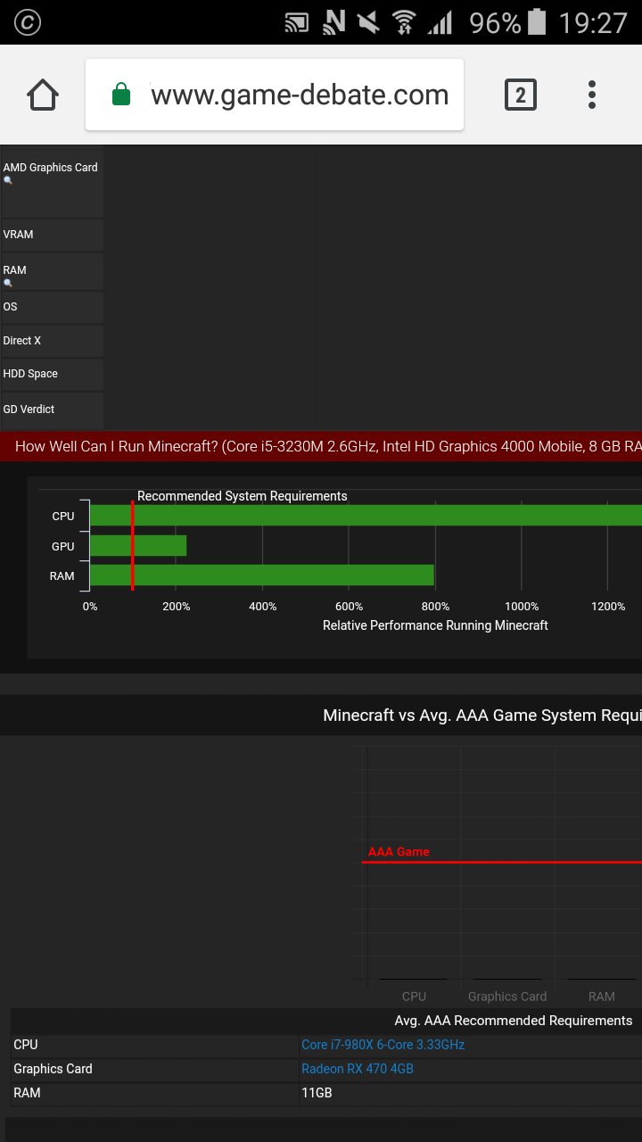Screen dimensions: 642x1142
Task: Tap the 19:27 clock in status bar
Action: (x=593, y=22)
